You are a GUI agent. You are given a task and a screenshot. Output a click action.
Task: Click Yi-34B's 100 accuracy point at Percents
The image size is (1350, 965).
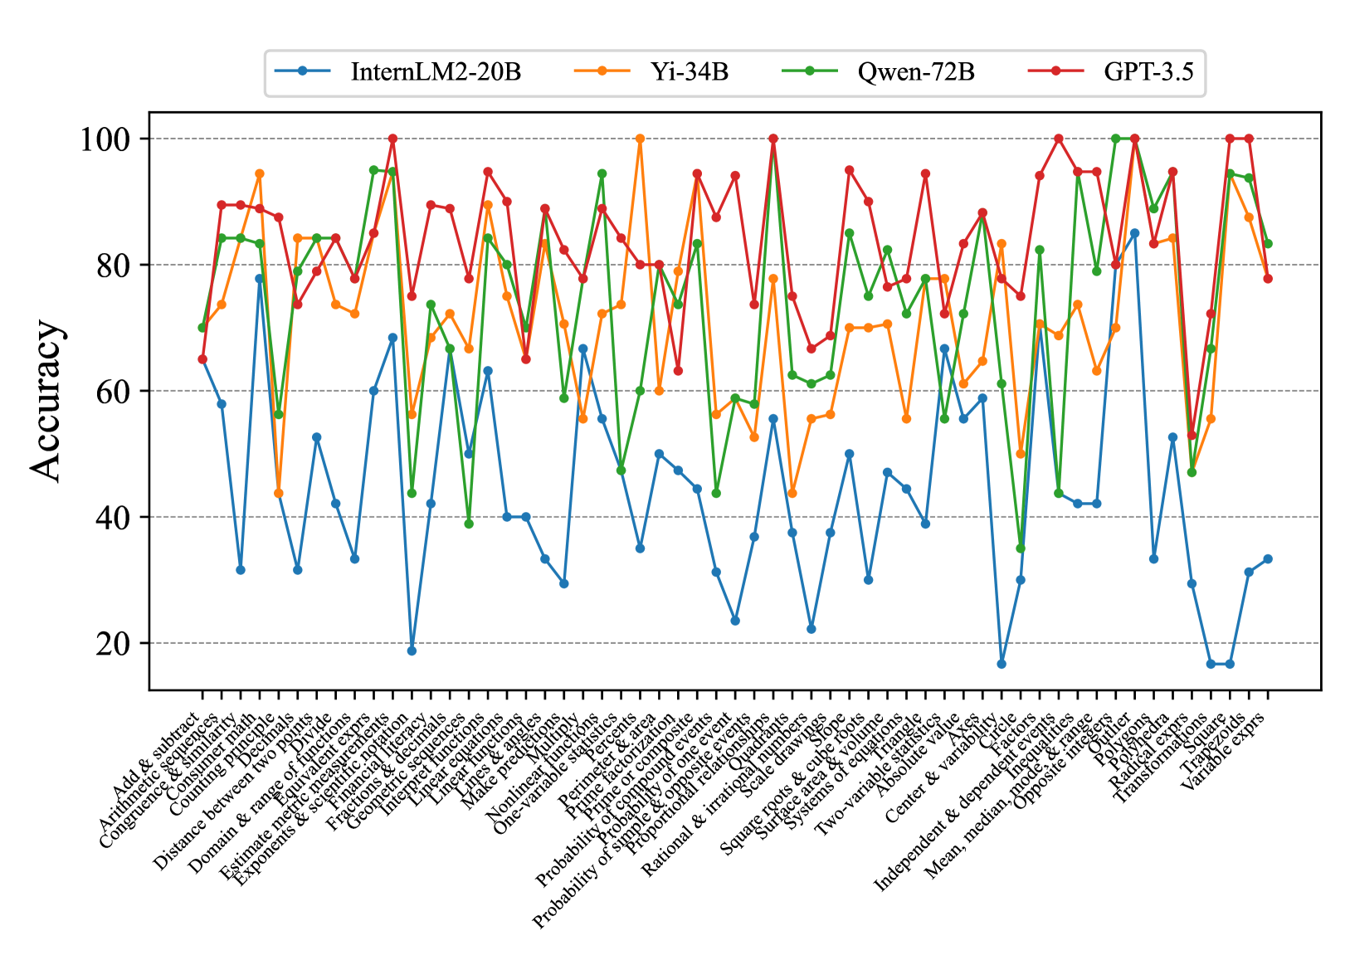(x=640, y=139)
